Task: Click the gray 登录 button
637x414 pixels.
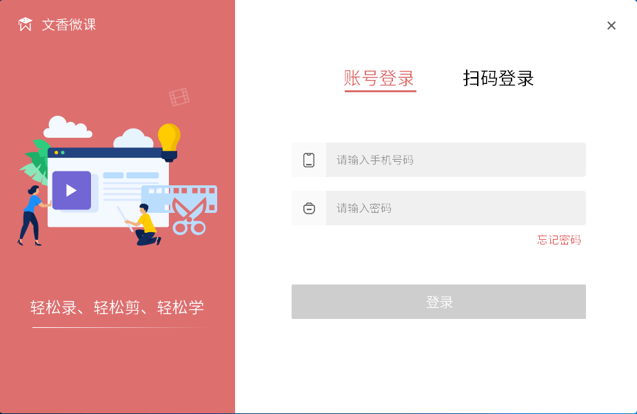Action: [438, 302]
